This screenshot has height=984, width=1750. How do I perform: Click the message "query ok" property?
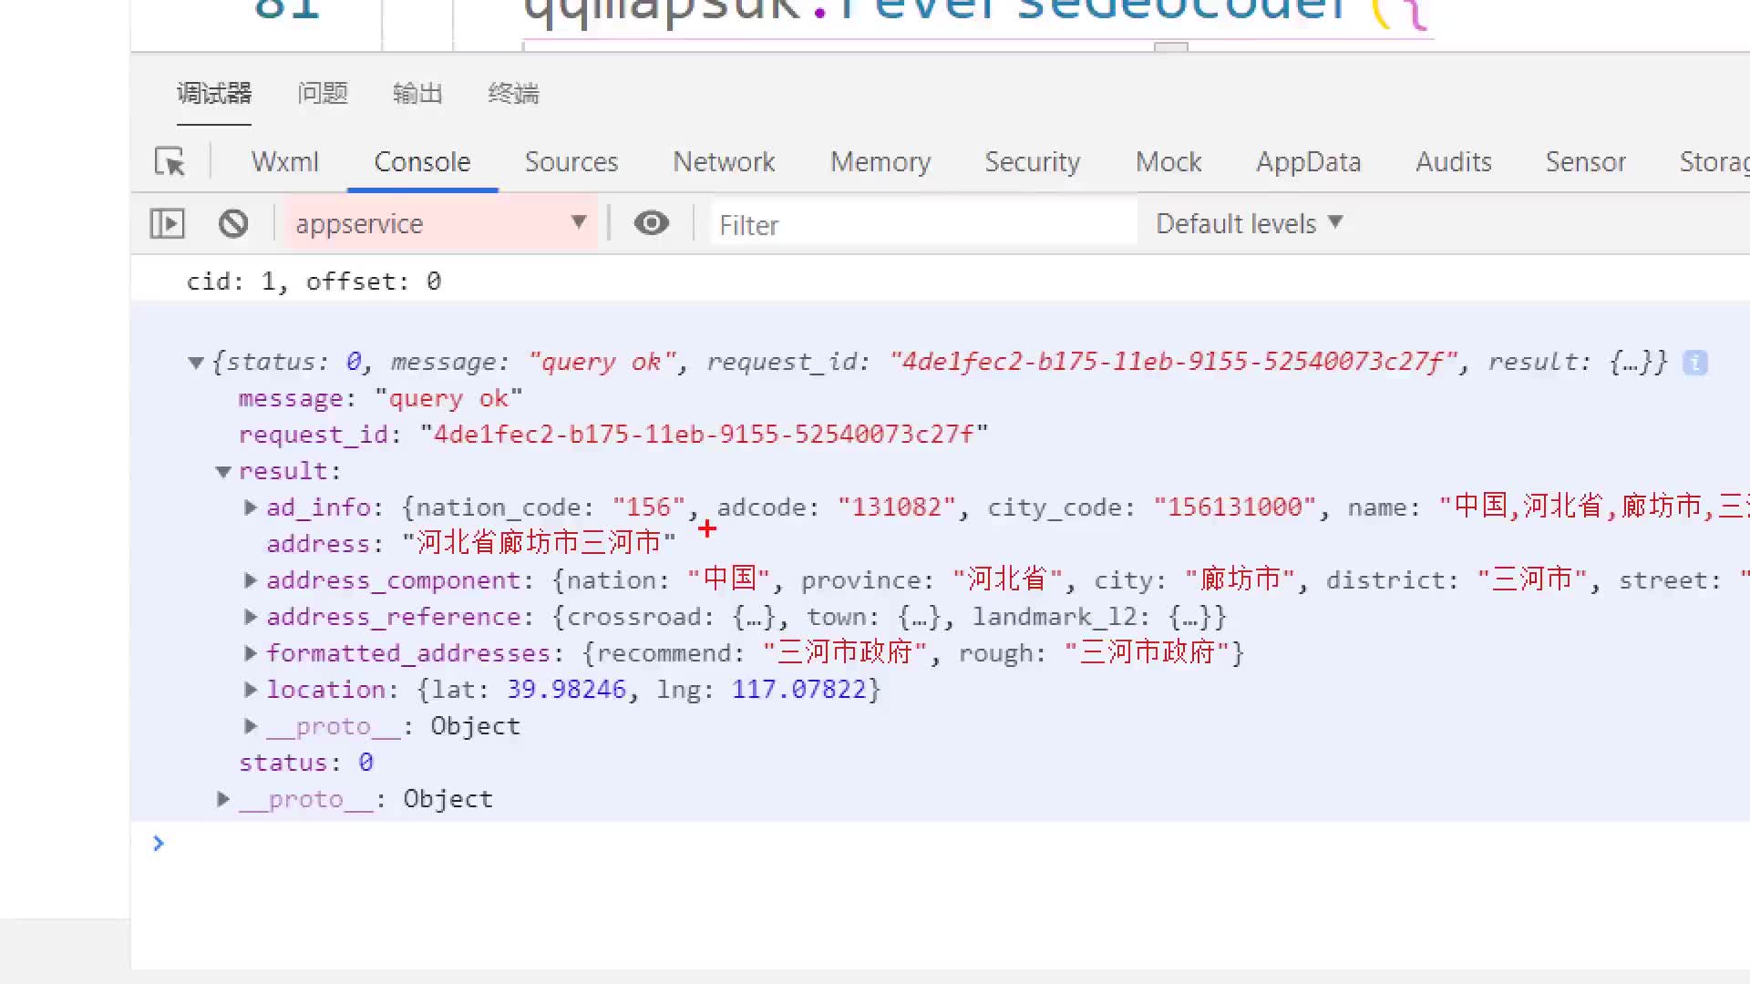pos(380,399)
